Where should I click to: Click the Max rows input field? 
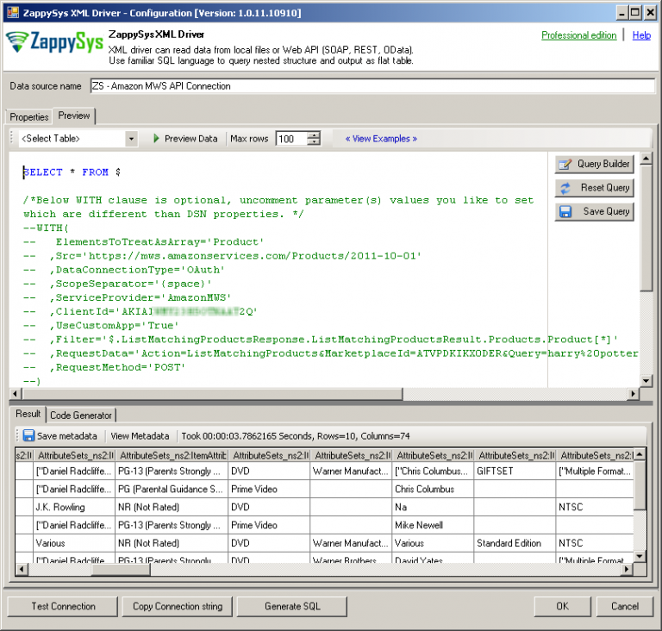291,139
